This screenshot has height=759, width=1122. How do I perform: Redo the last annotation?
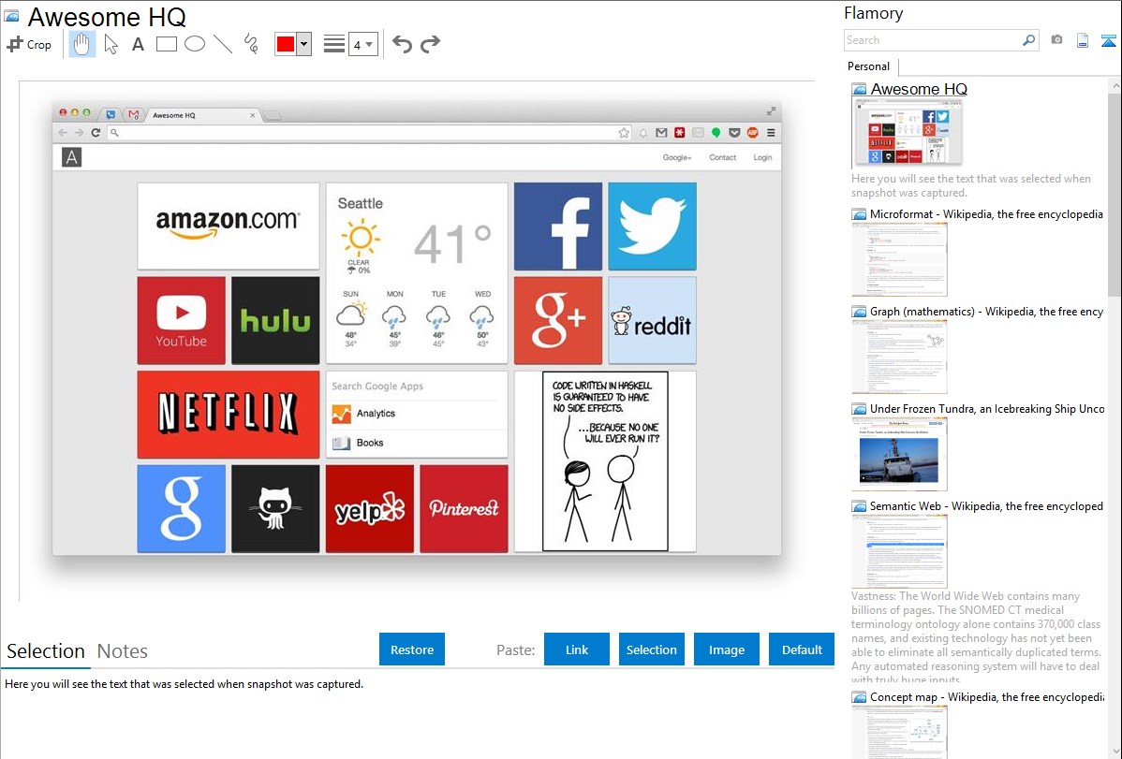(430, 44)
